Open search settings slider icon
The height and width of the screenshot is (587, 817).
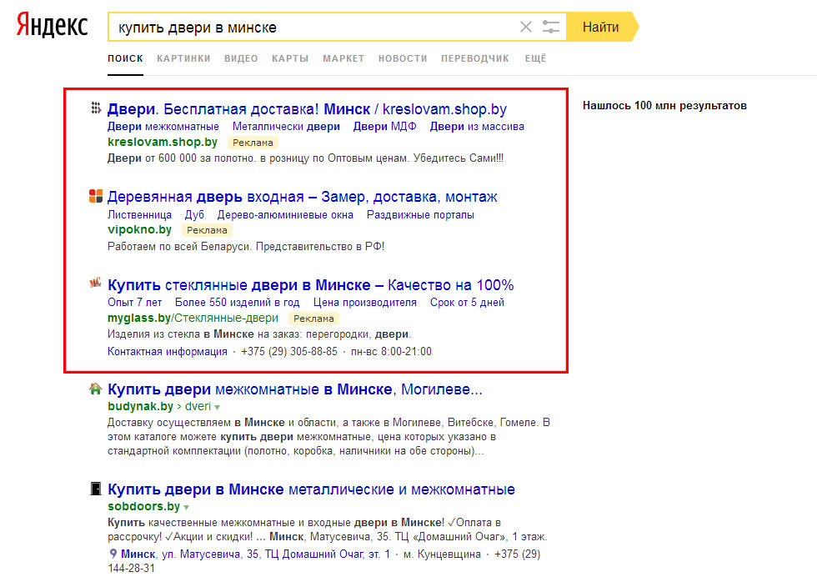pyautogui.click(x=551, y=27)
